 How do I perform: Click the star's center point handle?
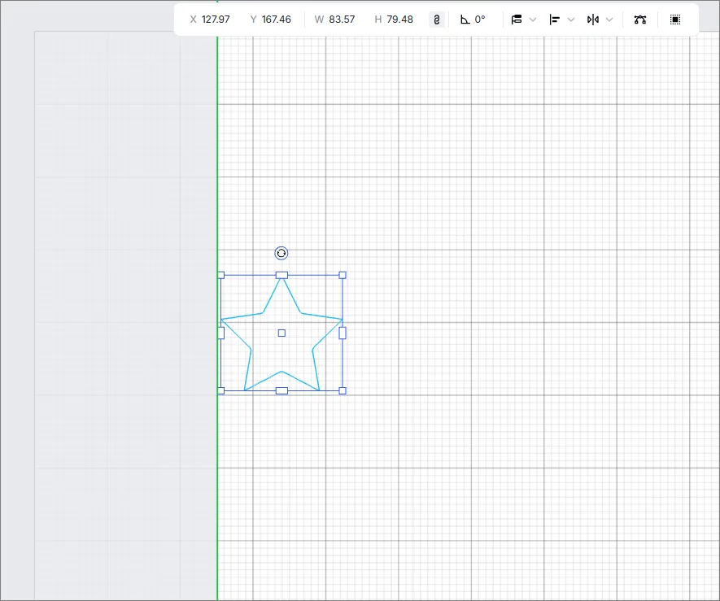point(281,333)
